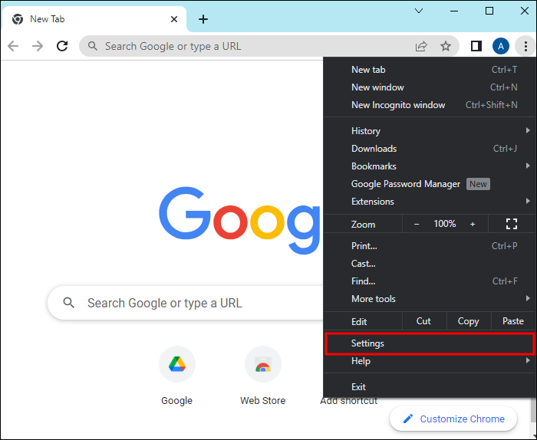Click the forward navigation arrow
537x440 pixels.
click(38, 46)
